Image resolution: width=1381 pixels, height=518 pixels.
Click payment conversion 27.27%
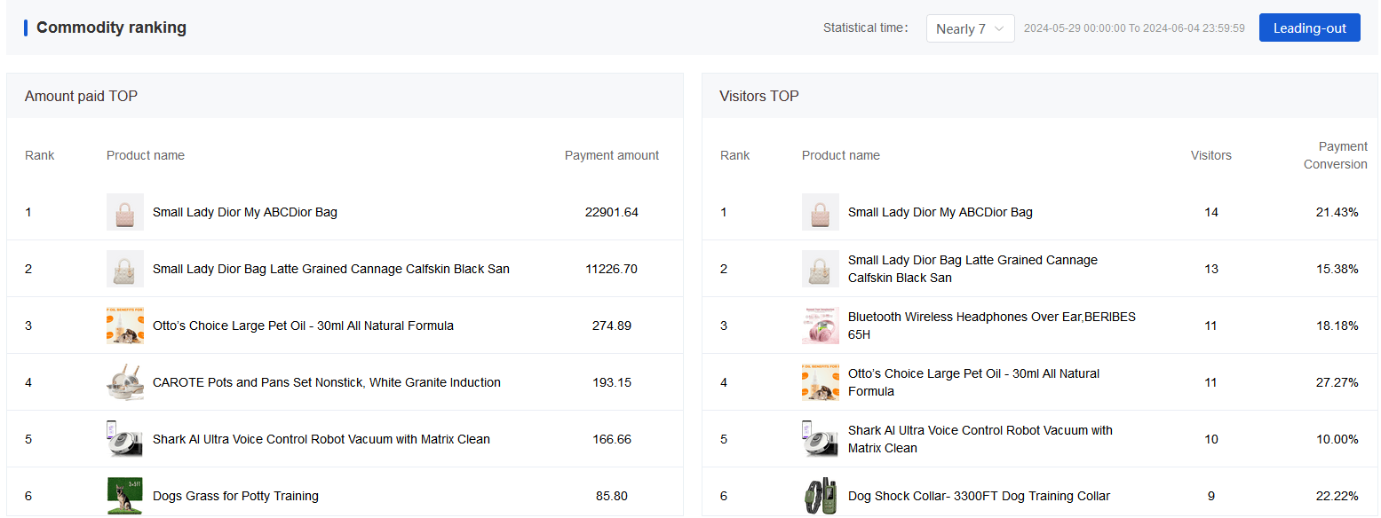click(1337, 382)
